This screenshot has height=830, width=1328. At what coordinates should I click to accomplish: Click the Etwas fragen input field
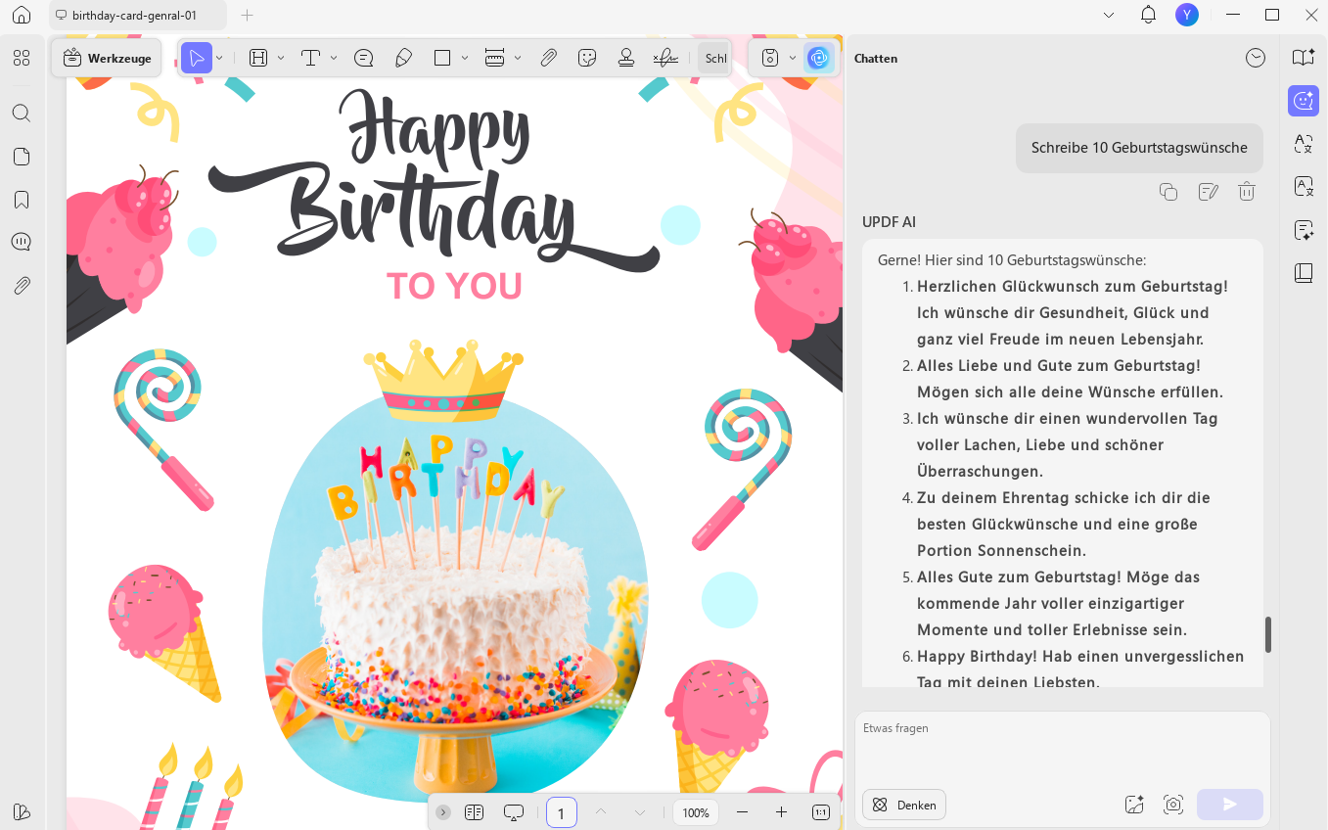[1062, 747]
